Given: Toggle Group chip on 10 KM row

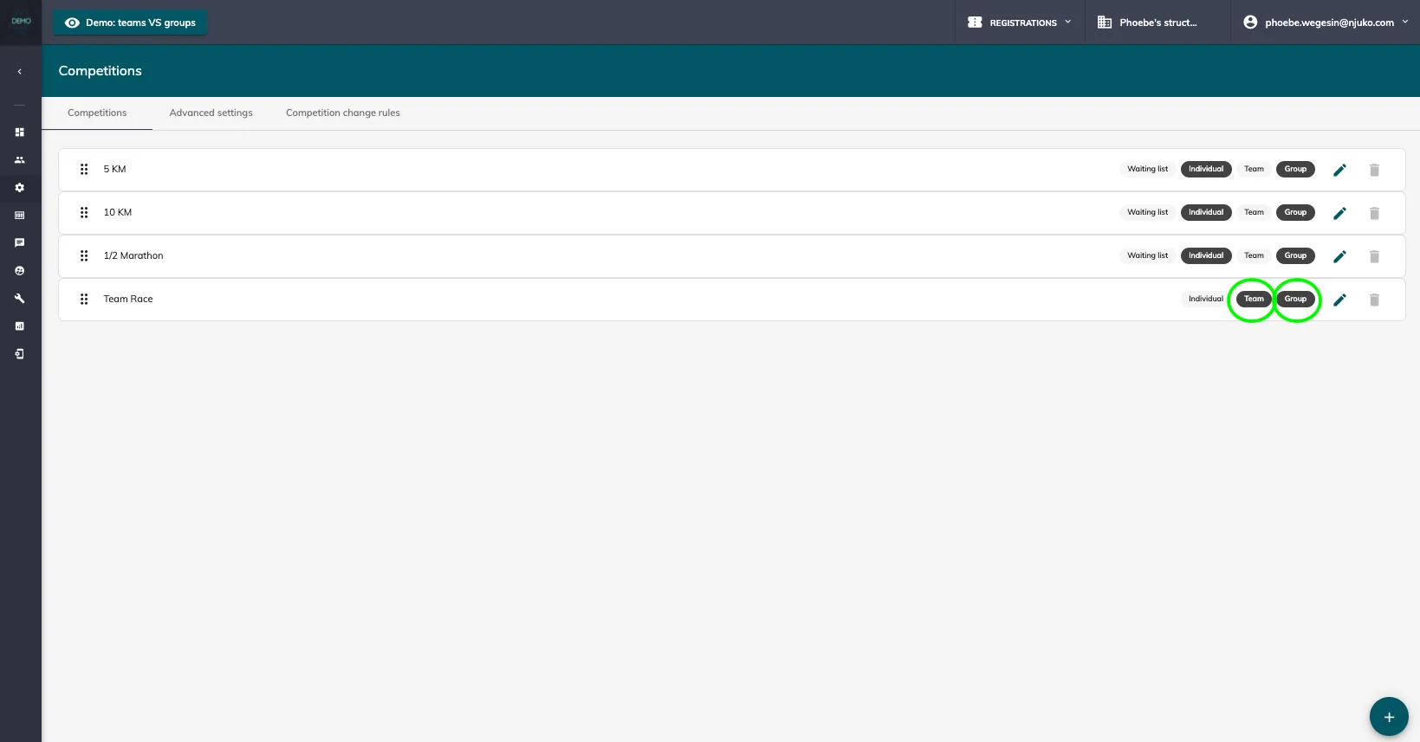Looking at the screenshot, I should coord(1295,213).
